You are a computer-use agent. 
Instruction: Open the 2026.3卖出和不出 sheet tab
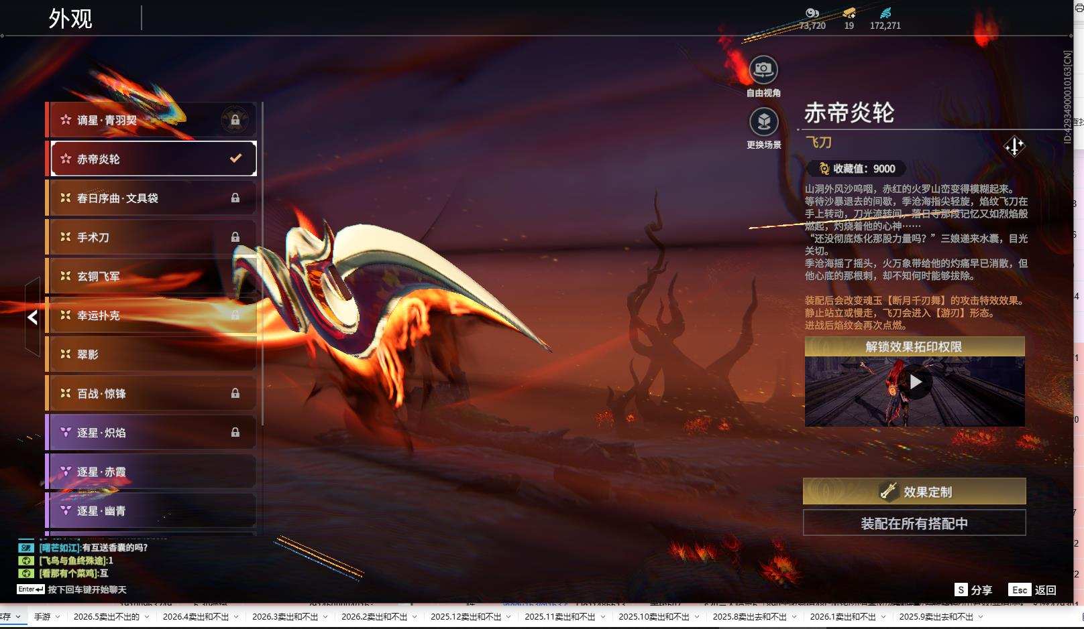click(285, 616)
